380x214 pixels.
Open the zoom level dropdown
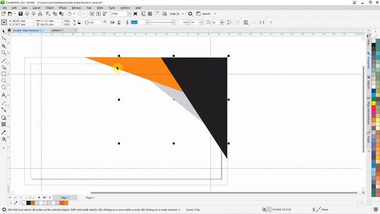(129, 14)
